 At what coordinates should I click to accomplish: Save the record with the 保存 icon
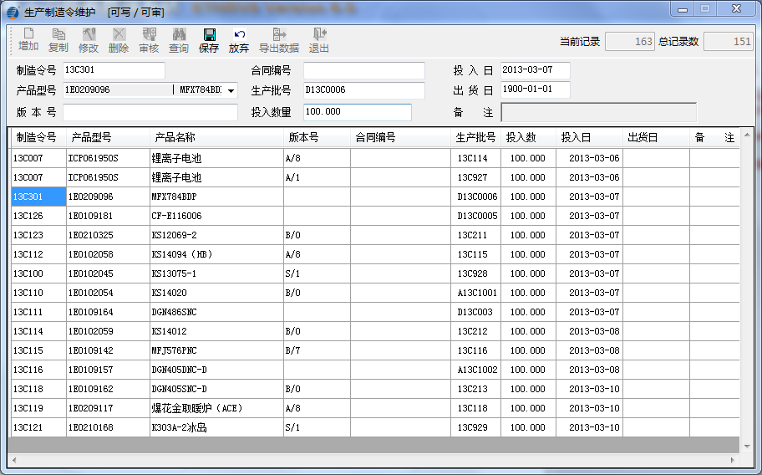pyautogui.click(x=209, y=39)
